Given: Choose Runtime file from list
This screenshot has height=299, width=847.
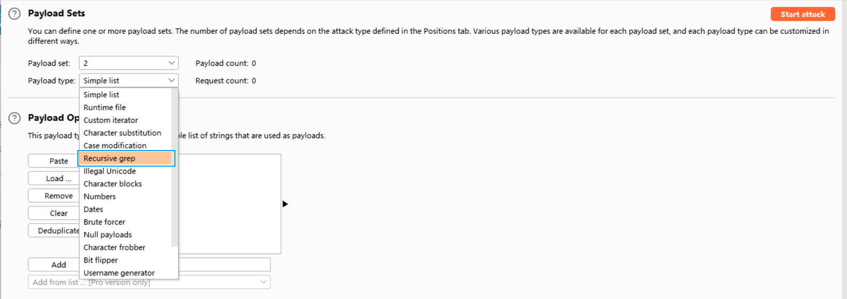Looking at the screenshot, I should pyautogui.click(x=105, y=107).
